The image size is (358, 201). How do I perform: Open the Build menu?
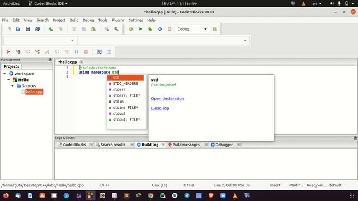tap(74, 20)
